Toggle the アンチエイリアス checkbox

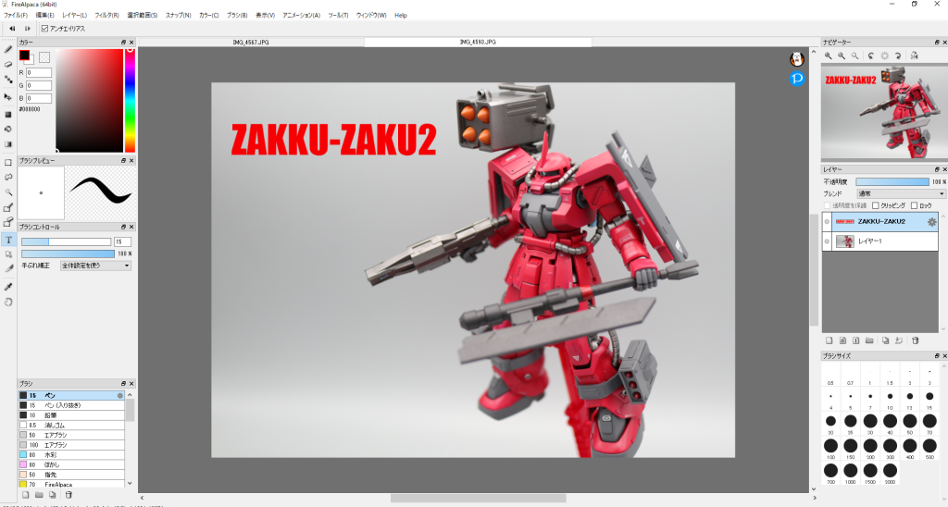(x=45, y=29)
